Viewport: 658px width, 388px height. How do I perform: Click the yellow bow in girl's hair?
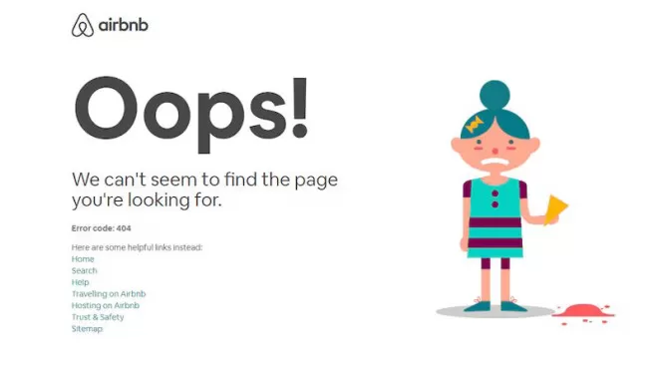[475, 125]
